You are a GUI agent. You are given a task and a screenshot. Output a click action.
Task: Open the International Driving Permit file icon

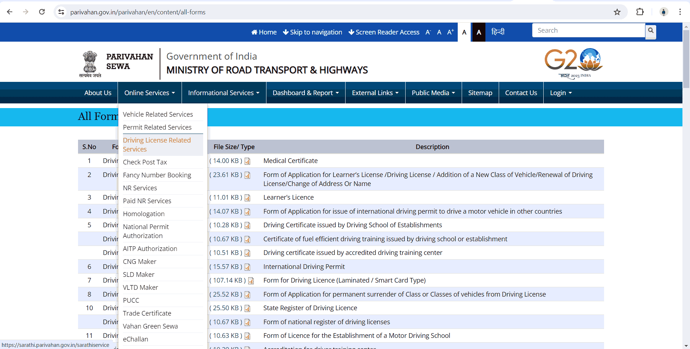(x=247, y=267)
